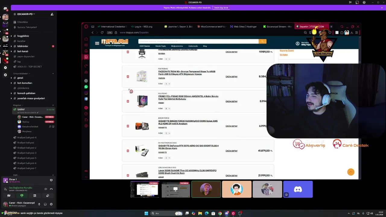Open voice connection signal info icon
386x217 pixels.
(x=5, y=189)
